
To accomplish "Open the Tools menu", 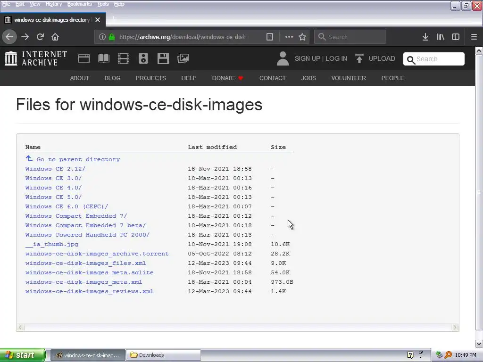I will tap(103, 4).
